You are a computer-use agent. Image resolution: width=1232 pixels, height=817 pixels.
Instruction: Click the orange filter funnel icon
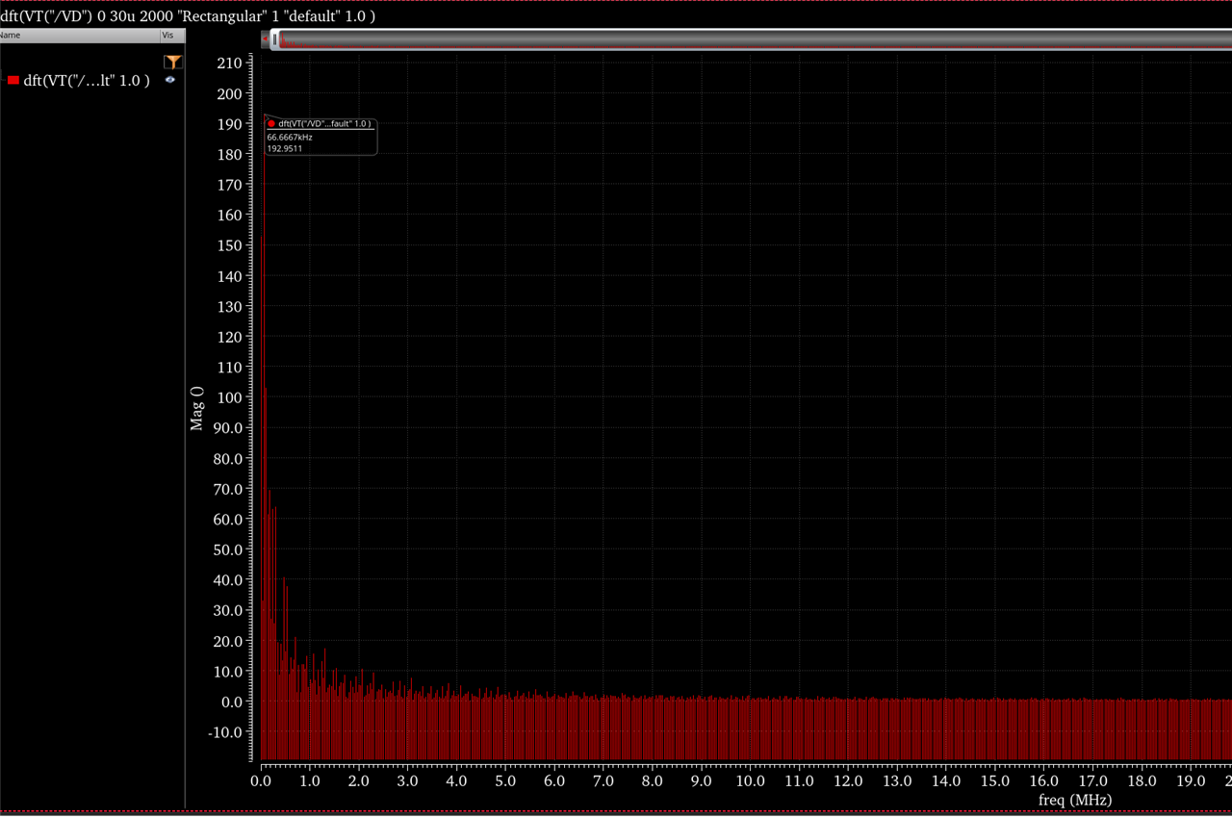pyautogui.click(x=173, y=62)
